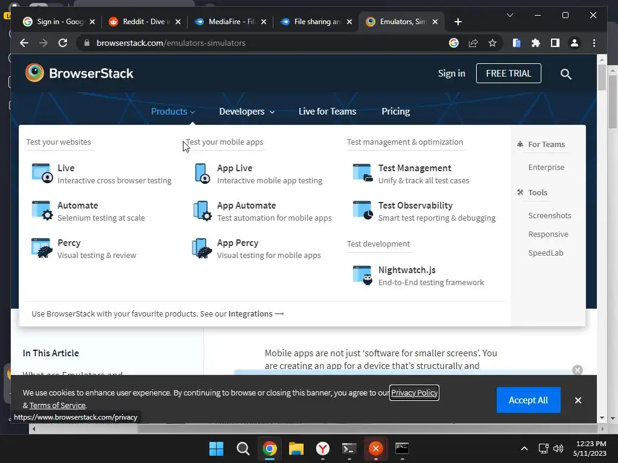Open taskbar Search magnifier
This screenshot has height=463, width=618.
243,449
